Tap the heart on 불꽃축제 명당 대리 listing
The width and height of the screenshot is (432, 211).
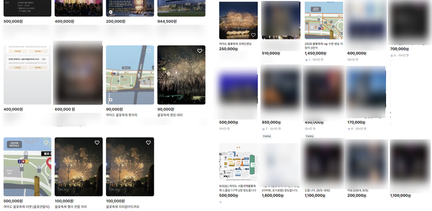pyautogui.click(x=200, y=51)
